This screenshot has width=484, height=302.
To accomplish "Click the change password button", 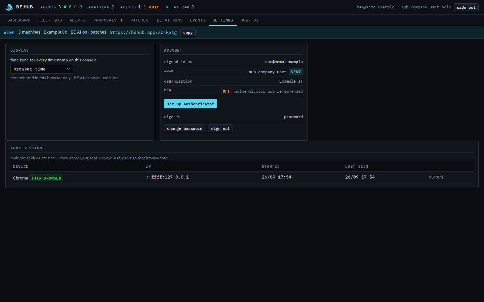I will pyautogui.click(x=185, y=129).
